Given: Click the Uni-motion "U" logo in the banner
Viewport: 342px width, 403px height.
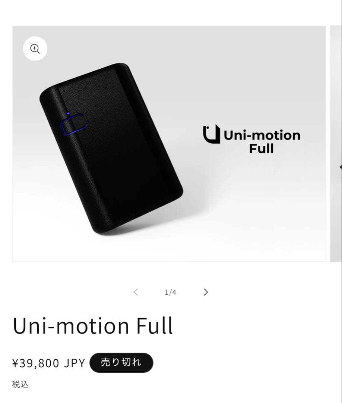Looking at the screenshot, I should coord(211,134).
